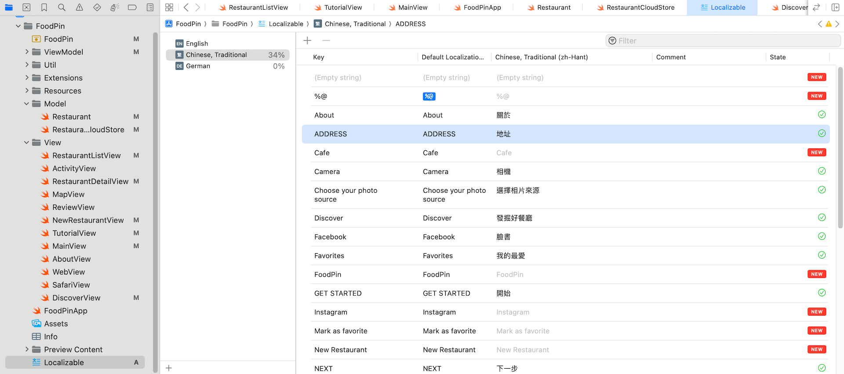Viewport: 844px width, 374px height.
Task: Go back using the editor's back arrow
Action: point(186,7)
